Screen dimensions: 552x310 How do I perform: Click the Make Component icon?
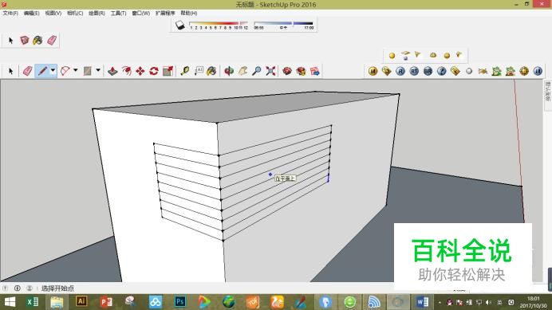point(24,41)
